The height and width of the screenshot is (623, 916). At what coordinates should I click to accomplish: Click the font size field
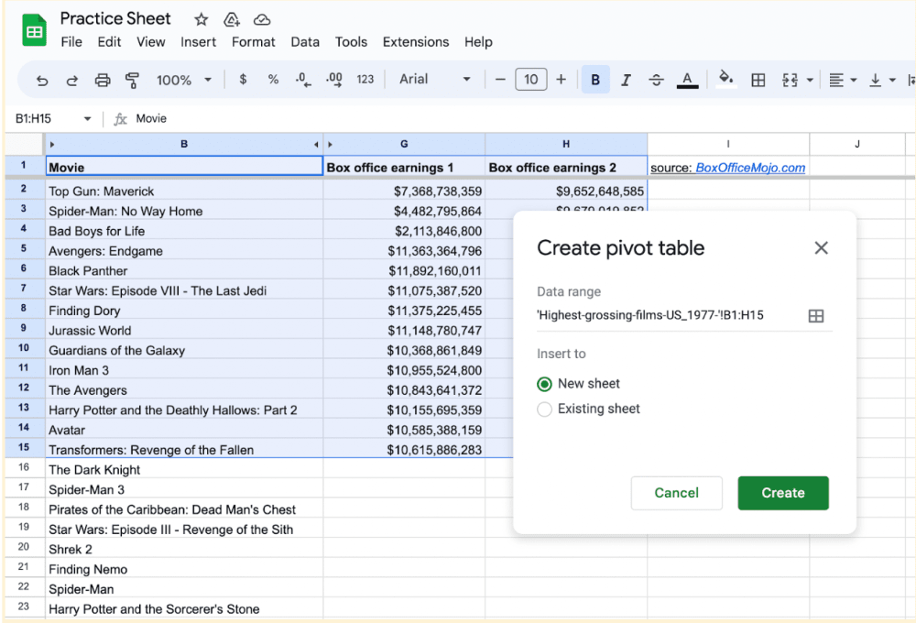[x=531, y=80]
